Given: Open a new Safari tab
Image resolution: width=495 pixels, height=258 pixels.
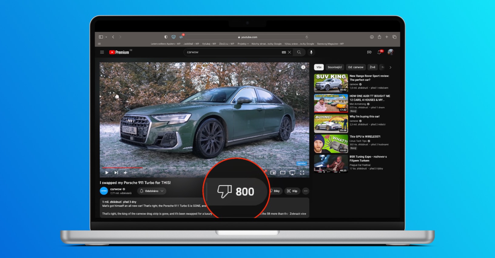Looking at the screenshot, I should pos(387,37).
